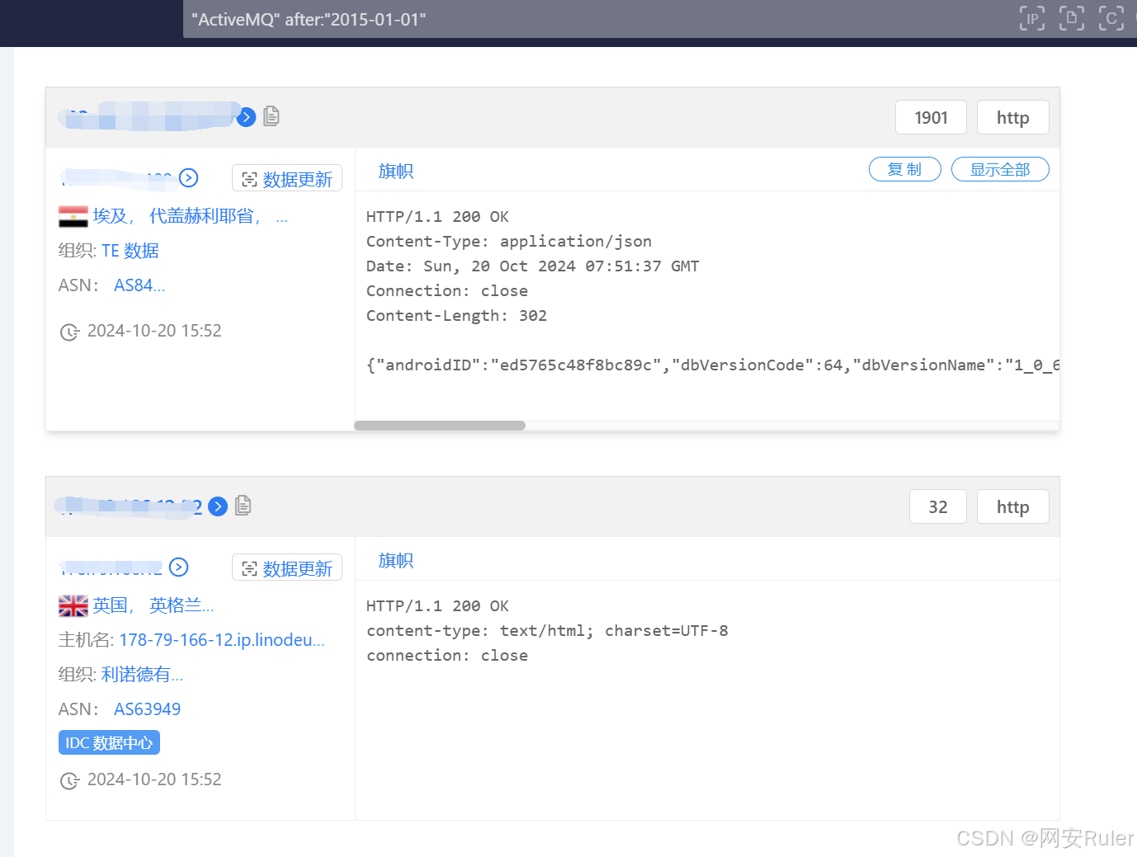Click the clock icon in the UK result

click(x=69, y=780)
